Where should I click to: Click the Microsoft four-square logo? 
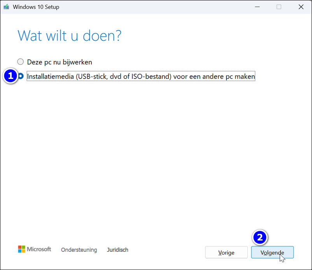(21, 249)
